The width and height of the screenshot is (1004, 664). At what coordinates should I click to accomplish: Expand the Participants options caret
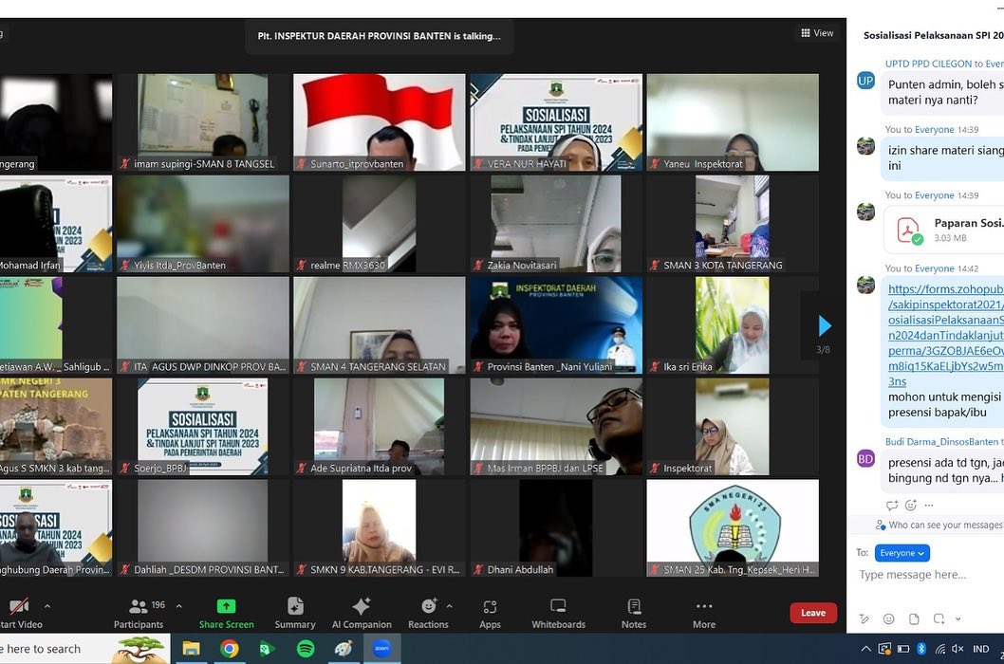[x=178, y=606]
